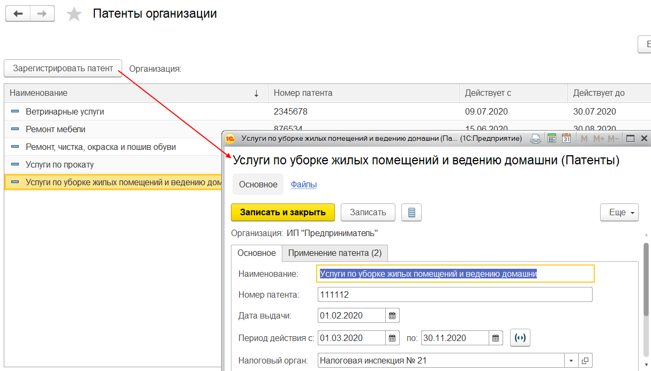Viewport: 651px width, 371px height.
Task: Click the row icon of Ремонт мебели
Action: coord(15,130)
